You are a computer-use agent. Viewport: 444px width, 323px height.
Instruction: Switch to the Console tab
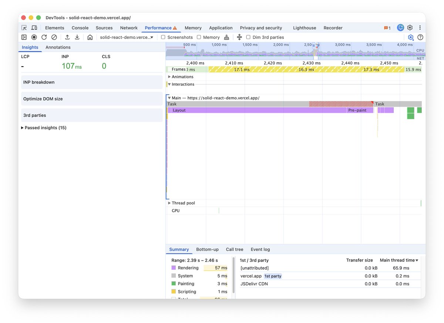(x=80, y=28)
